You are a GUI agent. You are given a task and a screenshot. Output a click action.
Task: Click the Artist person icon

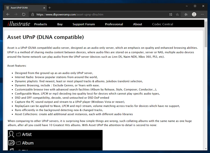point(11,134)
